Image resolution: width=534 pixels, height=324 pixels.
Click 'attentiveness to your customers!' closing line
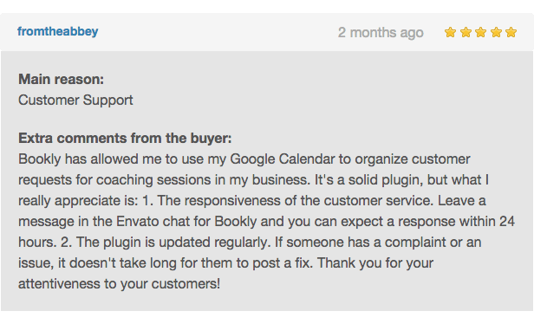click(119, 284)
